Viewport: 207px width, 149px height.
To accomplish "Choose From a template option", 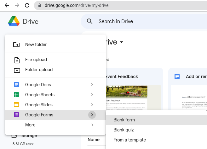I will (156, 140).
